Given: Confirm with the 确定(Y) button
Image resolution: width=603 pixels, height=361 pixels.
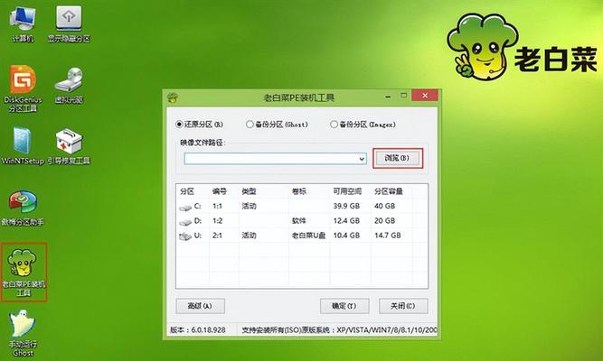Looking at the screenshot, I should pos(344,306).
